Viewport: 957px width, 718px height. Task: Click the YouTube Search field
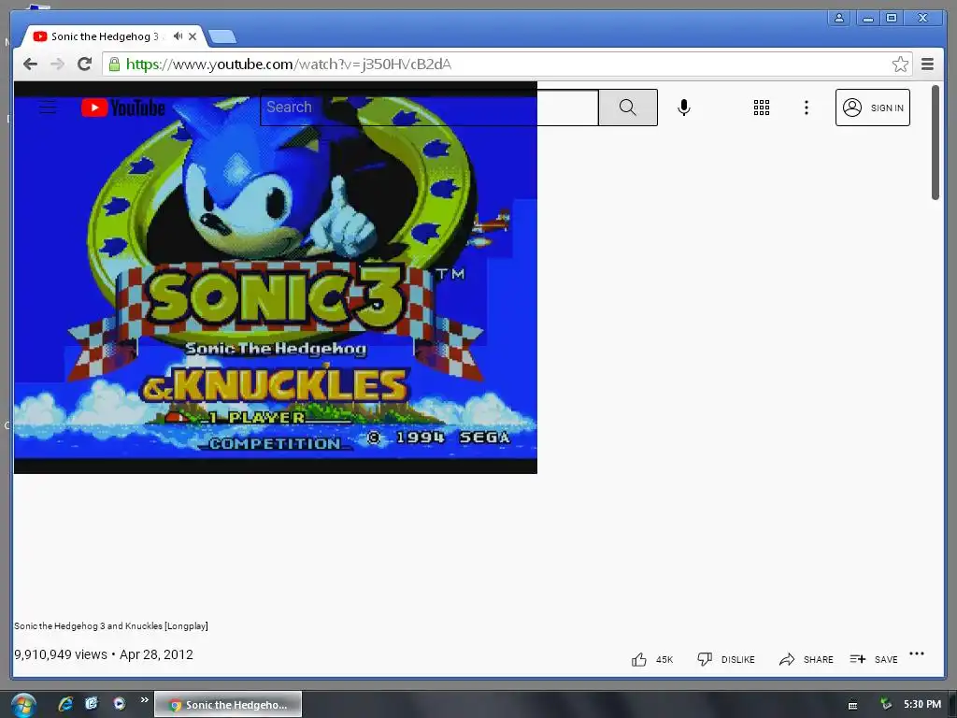pos(429,108)
